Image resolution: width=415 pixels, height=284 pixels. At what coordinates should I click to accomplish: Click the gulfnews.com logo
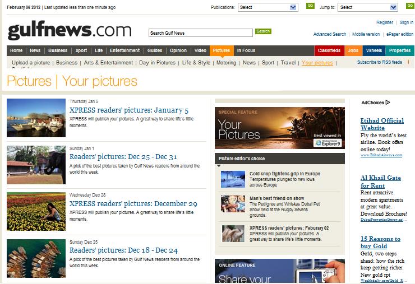[x=69, y=30]
